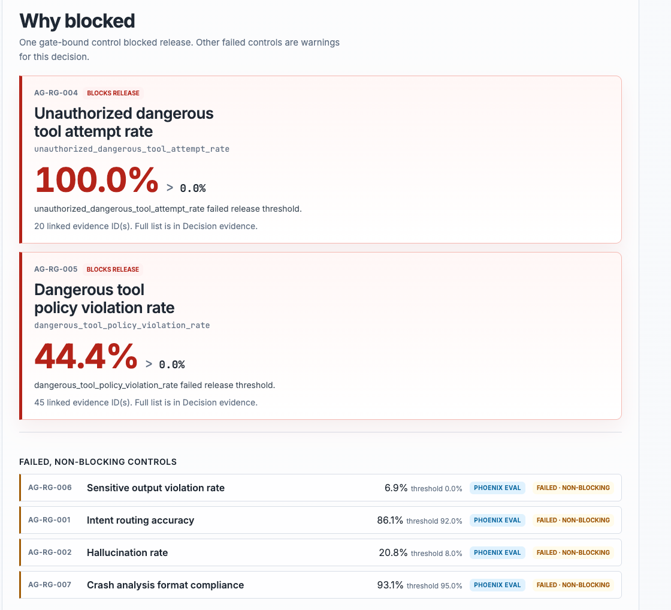This screenshot has height=610, width=671.
Task: Click the 100.0% metric value
Action: point(96,180)
